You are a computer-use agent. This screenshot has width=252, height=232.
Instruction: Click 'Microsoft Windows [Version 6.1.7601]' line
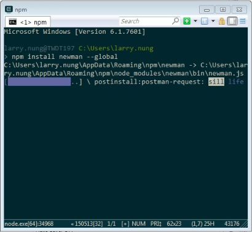click(74, 32)
